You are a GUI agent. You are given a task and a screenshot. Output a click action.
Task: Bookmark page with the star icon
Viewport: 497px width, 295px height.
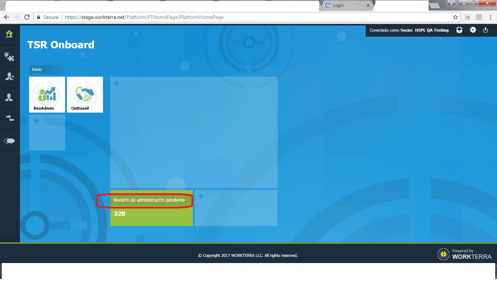click(x=455, y=17)
